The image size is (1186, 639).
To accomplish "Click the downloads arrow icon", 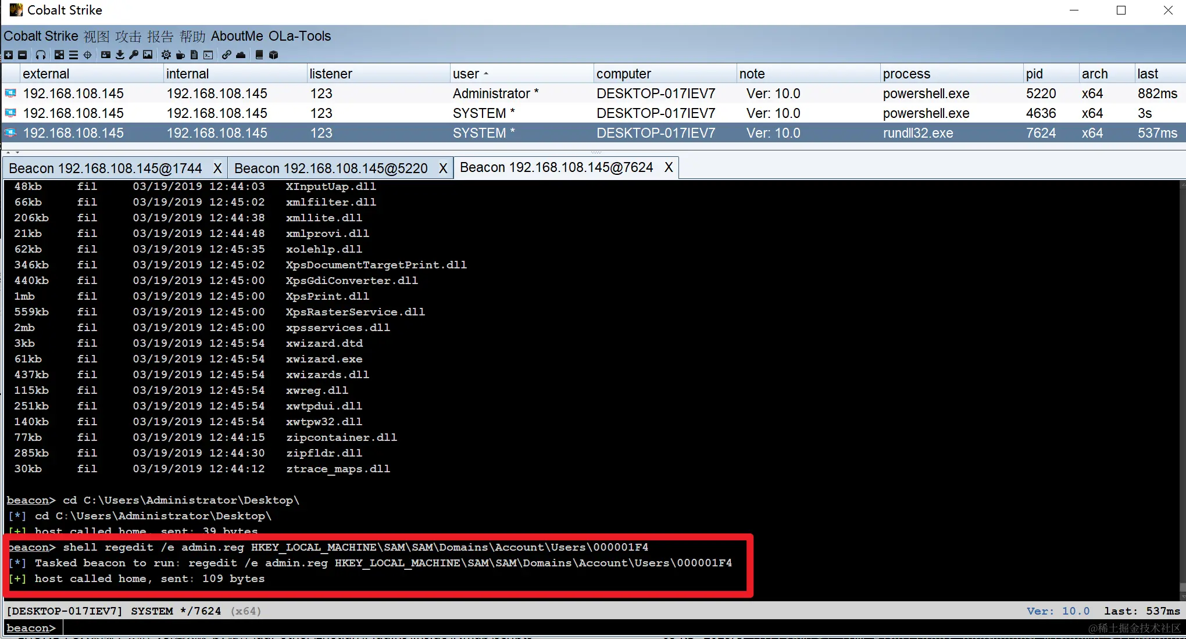I will click(120, 55).
